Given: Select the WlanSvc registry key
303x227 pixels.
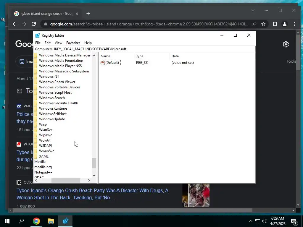Looking at the screenshot, I should pos(46,130).
